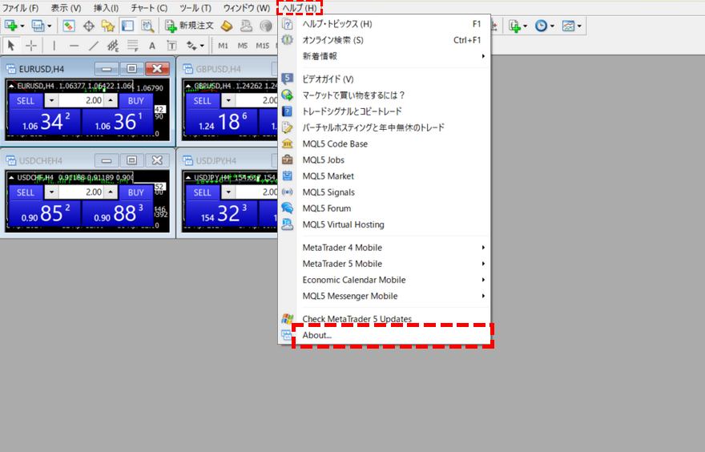Viewport: 705px width, 452px height.
Task: Select オンライン検索 (S) entry
Action: coord(385,40)
